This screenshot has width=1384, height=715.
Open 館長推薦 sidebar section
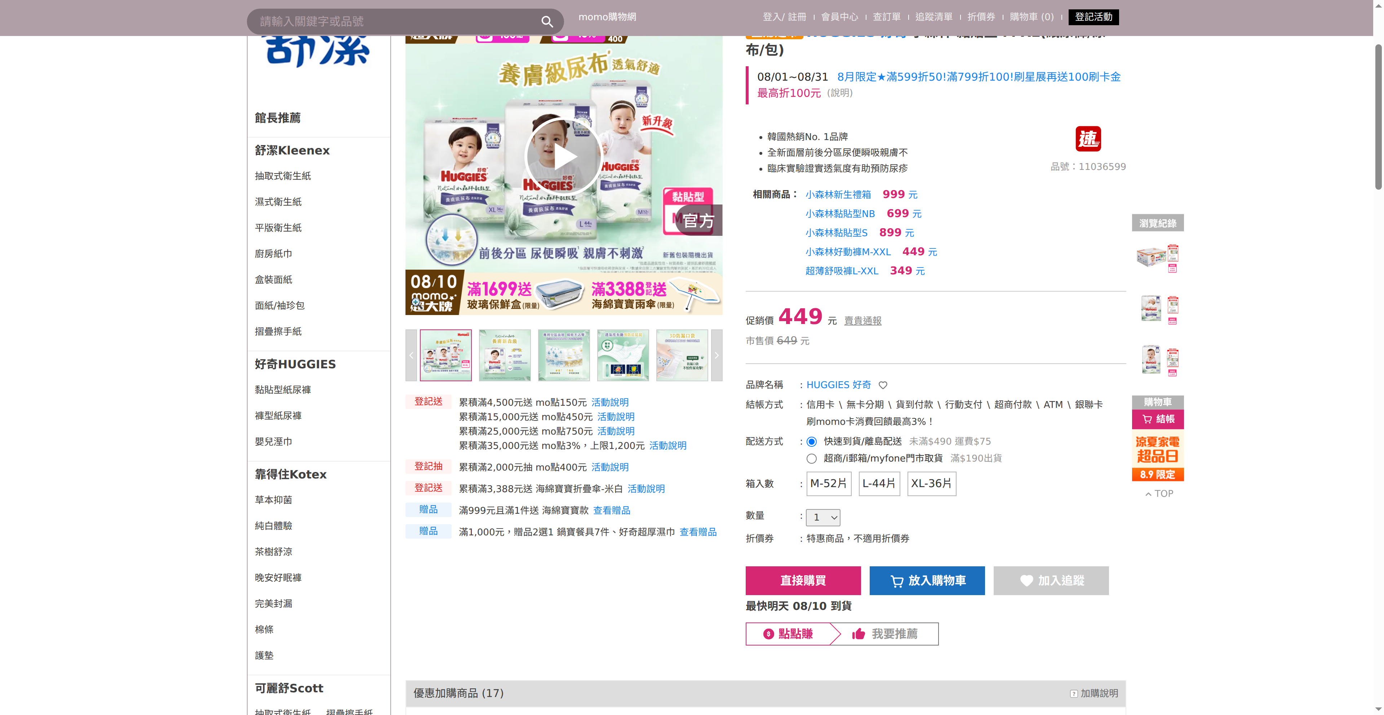(x=278, y=118)
